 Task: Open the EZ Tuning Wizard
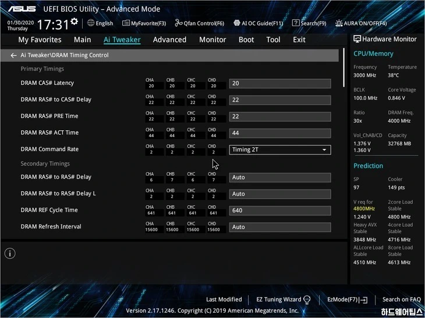point(284,299)
